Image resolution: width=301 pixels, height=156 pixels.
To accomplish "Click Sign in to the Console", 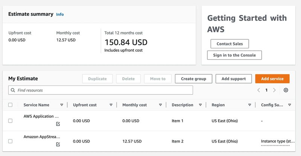I will point(234,55).
